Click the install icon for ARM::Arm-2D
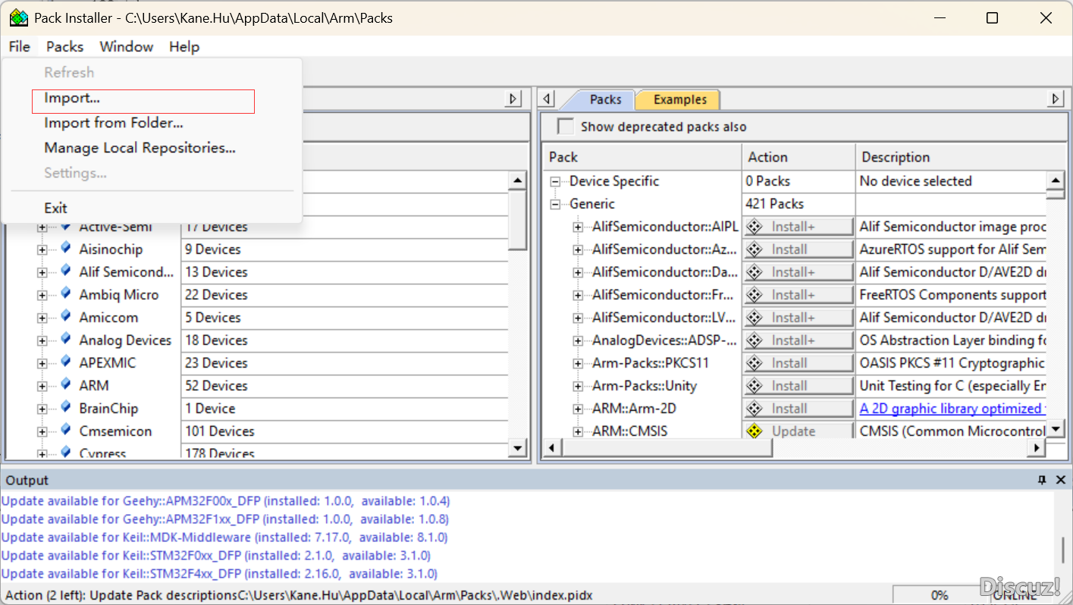This screenshot has width=1073, height=605. coord(754,409)
